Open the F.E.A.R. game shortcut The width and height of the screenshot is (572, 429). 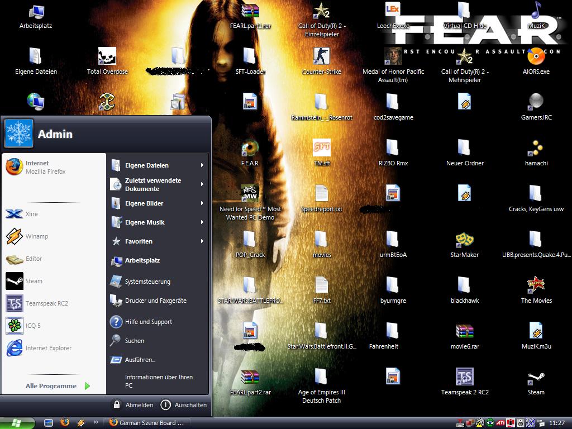pos(250,153)
